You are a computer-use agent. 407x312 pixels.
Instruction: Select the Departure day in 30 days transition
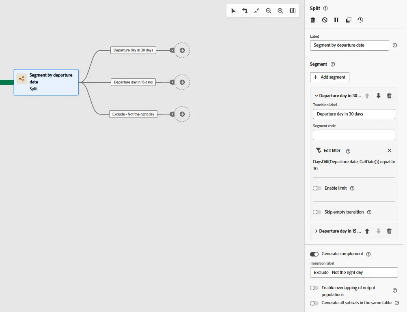133,50
